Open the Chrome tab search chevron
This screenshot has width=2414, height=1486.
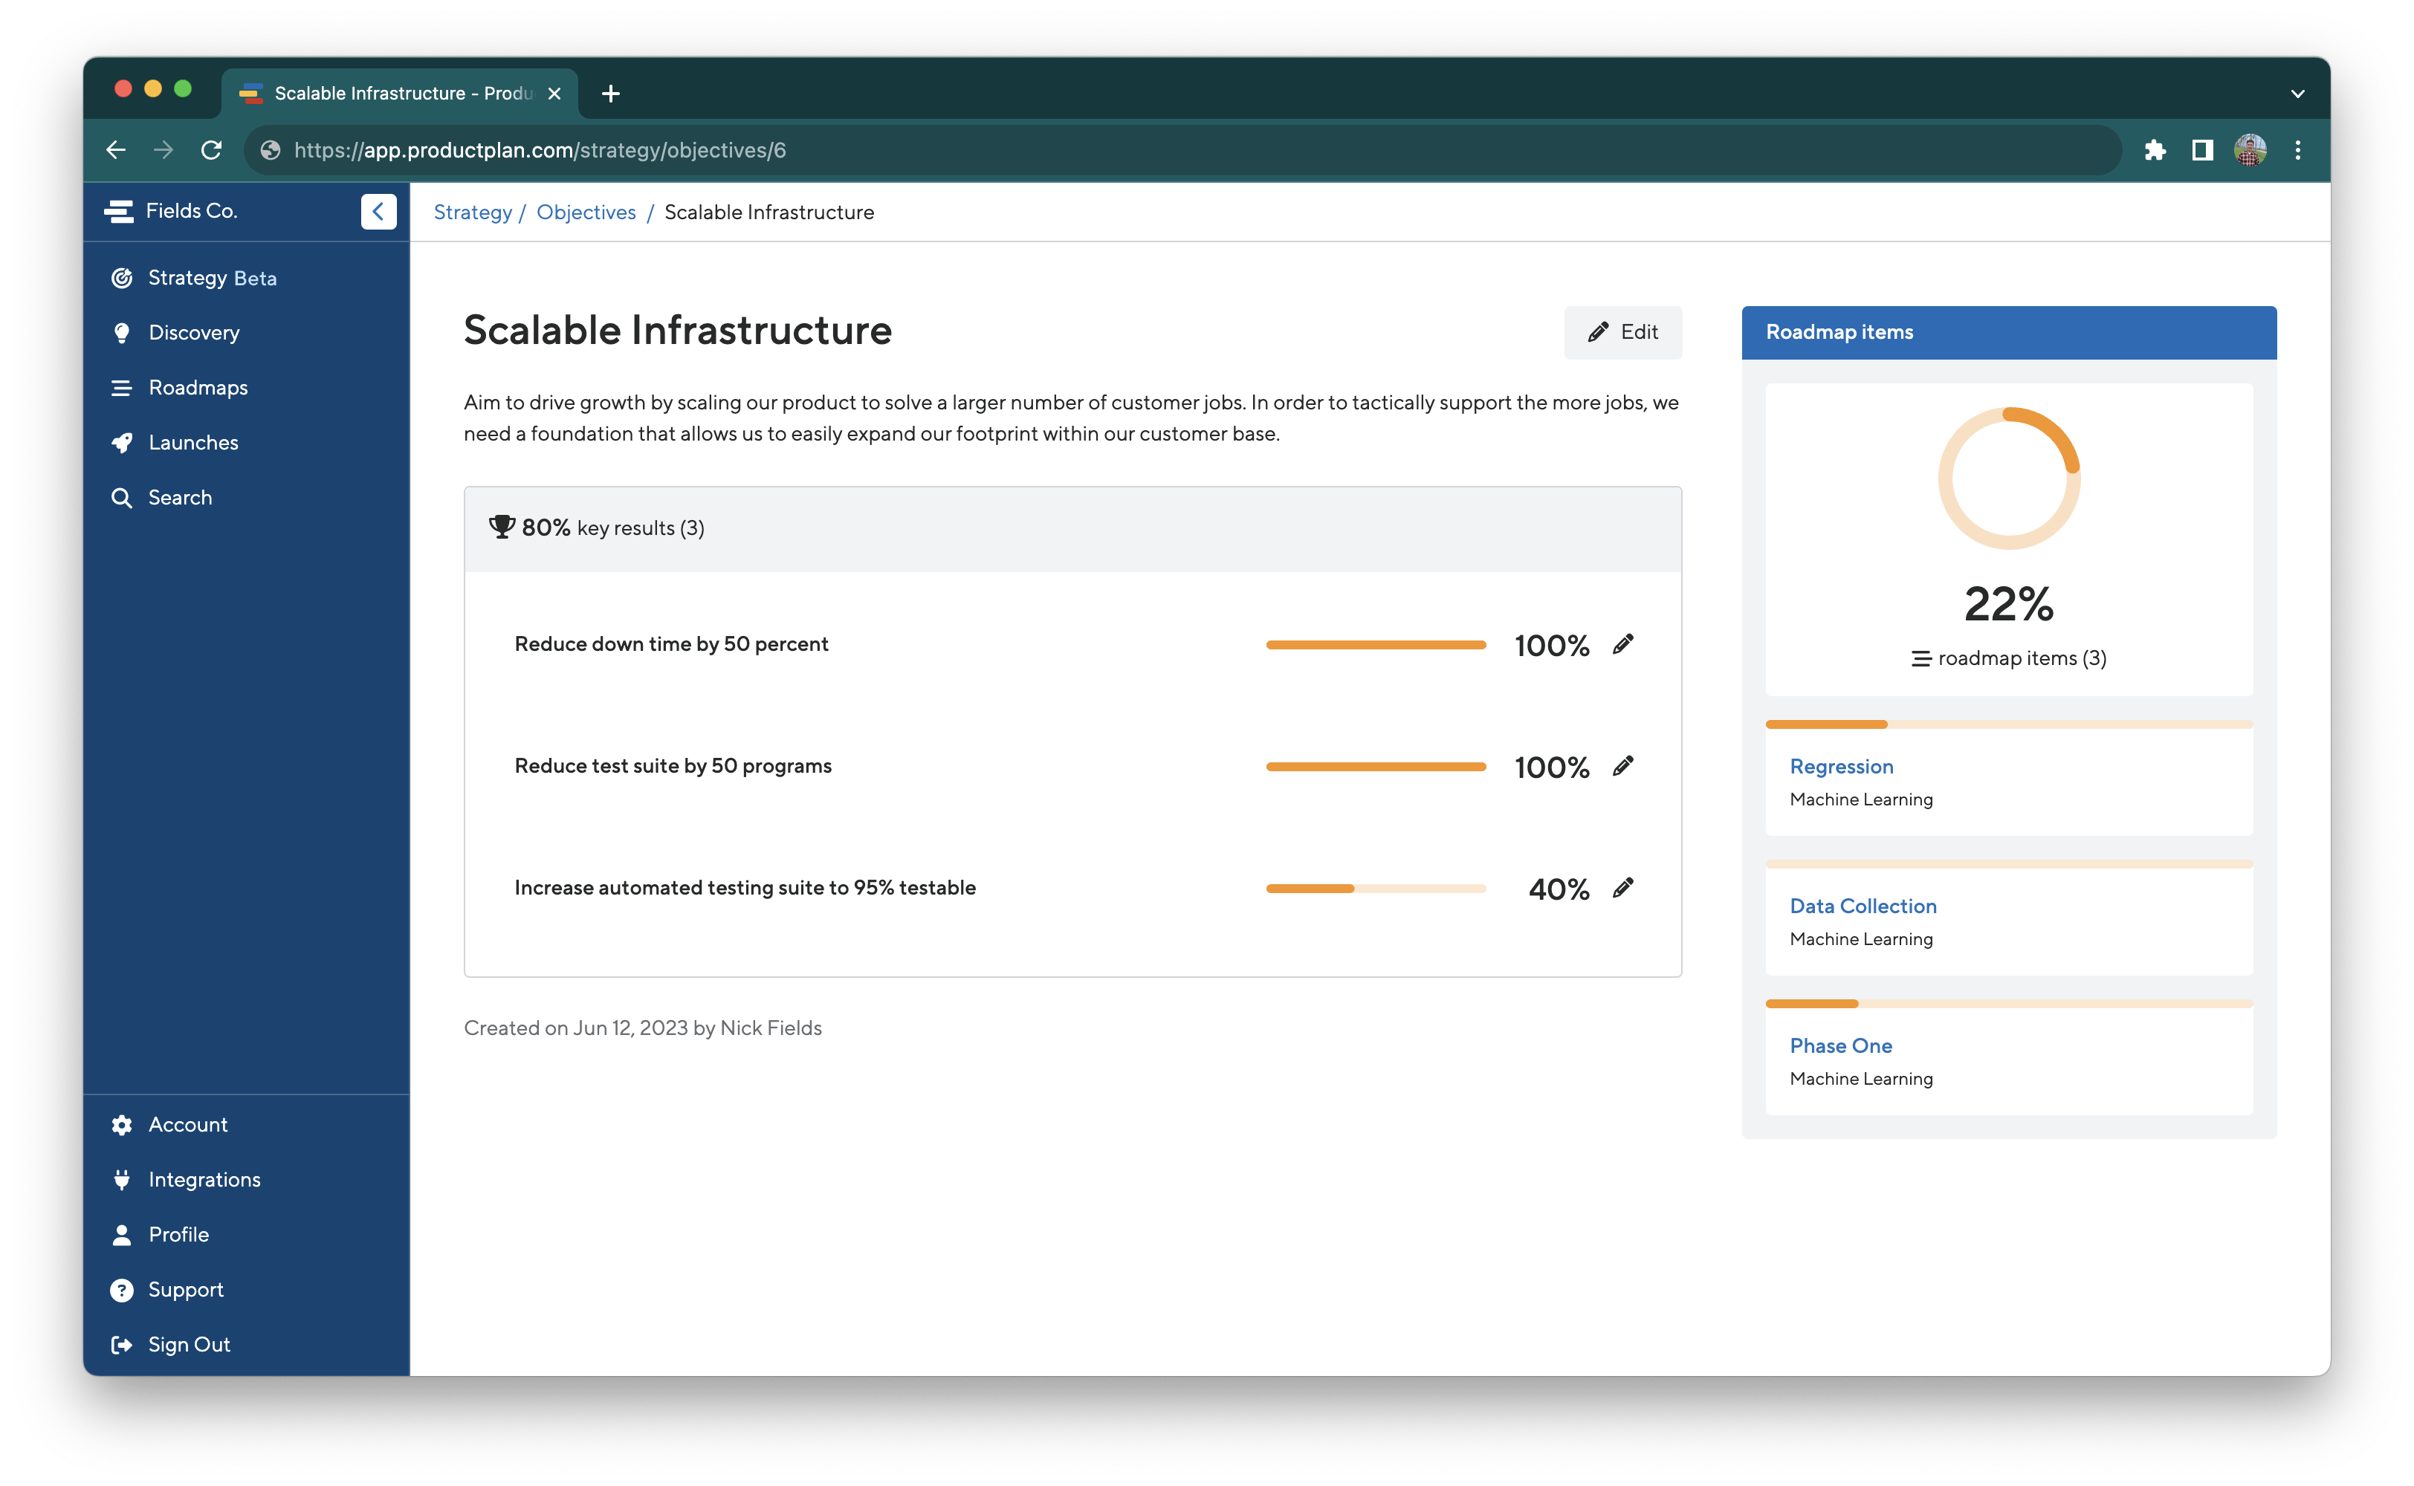click(x=2297, y=94)
